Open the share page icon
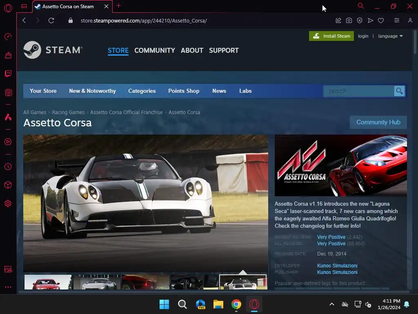 (338, 20)
